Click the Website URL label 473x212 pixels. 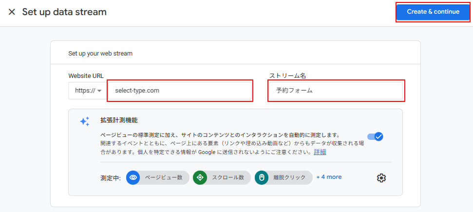pyautogui.click(x=86, y=76)
